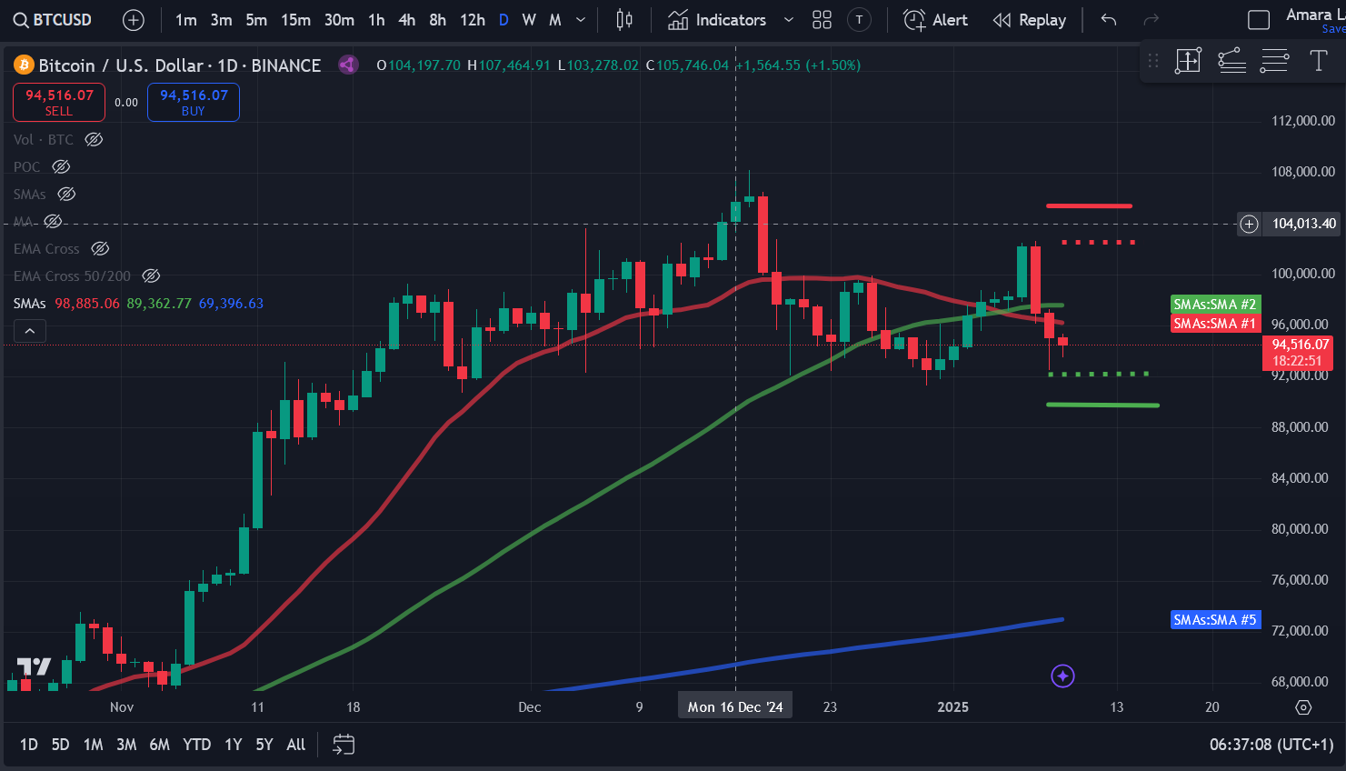1346x771 pixels.
Task: Expand the timeframe interval dropdown arrow
Action: coord(581,20)
